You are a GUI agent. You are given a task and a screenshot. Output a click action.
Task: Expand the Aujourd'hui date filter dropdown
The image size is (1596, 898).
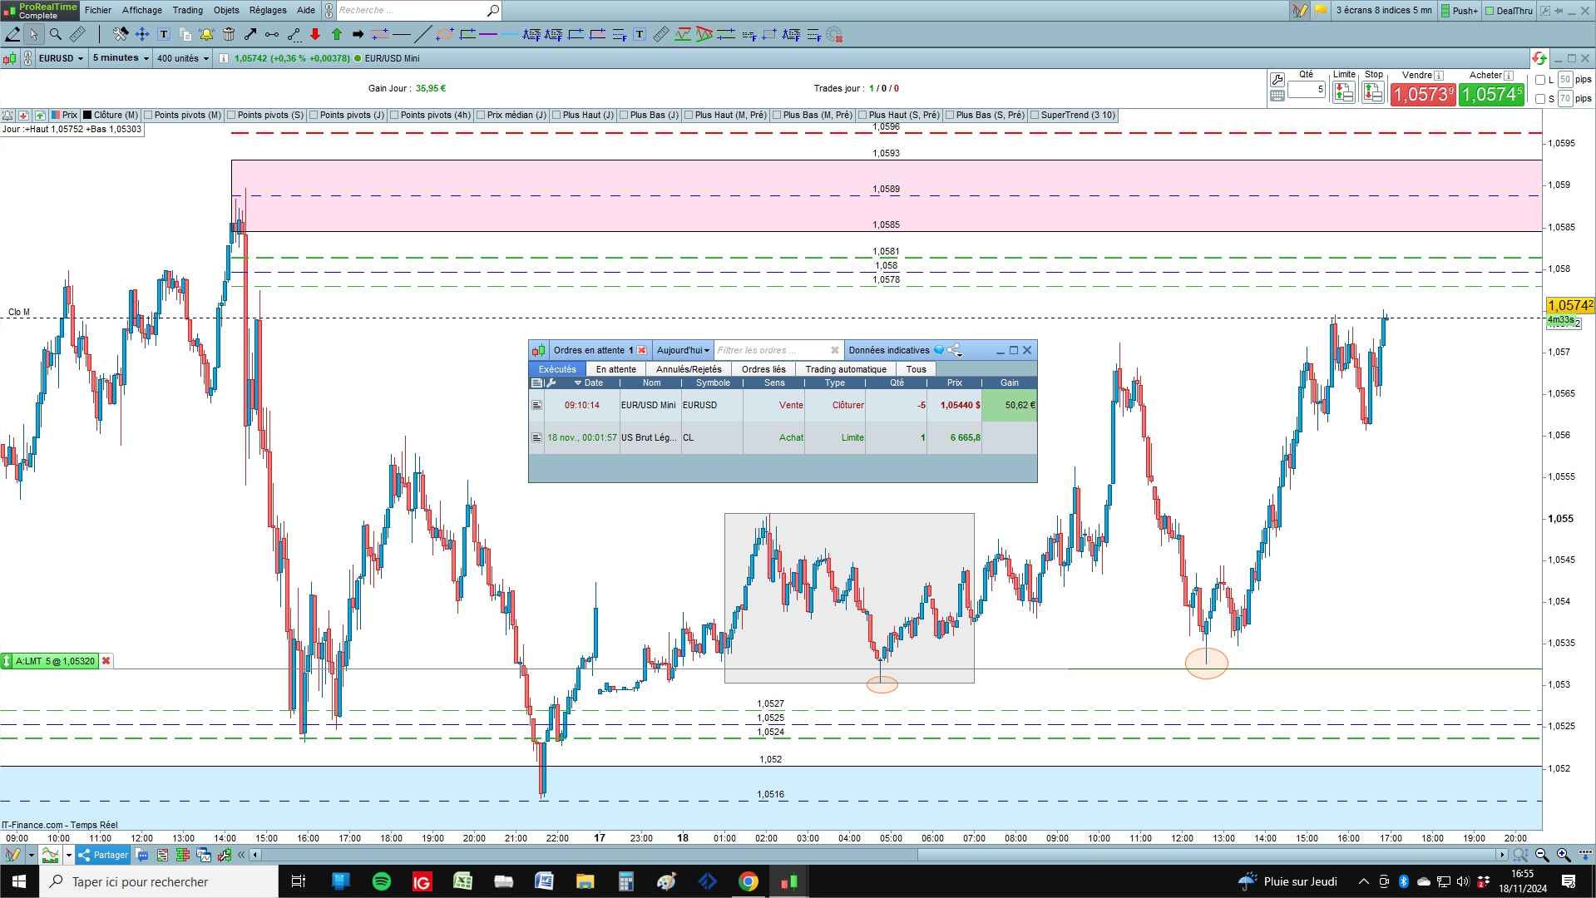(683, 350)
